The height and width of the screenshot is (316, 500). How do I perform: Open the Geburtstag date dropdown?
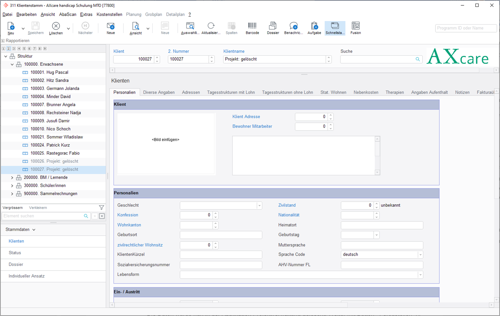376,235
